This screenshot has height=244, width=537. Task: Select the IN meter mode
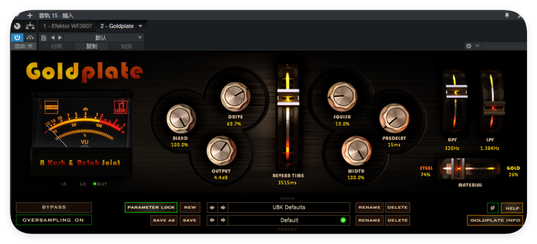63,184
